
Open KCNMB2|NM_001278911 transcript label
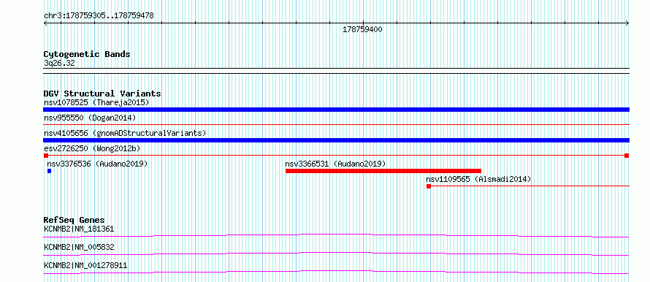(85, 265)
